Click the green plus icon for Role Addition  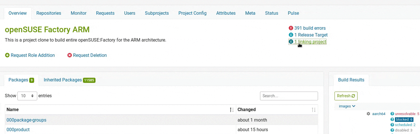point(7,55)
